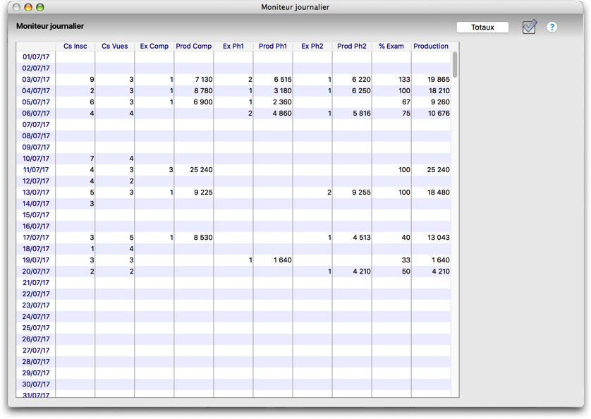Select the 11/07/17 date row
Image resolution: width=591 pixels, height=419 pixels.
233,170
